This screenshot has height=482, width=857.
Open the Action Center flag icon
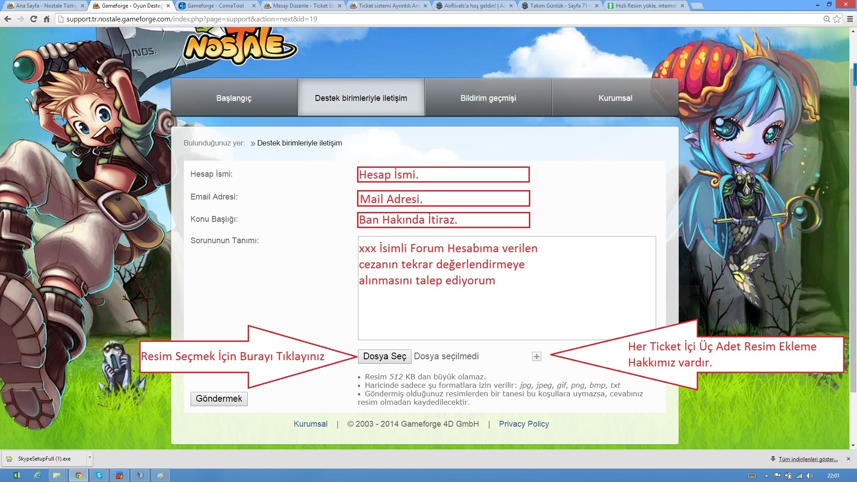click(x=777, y=476)
